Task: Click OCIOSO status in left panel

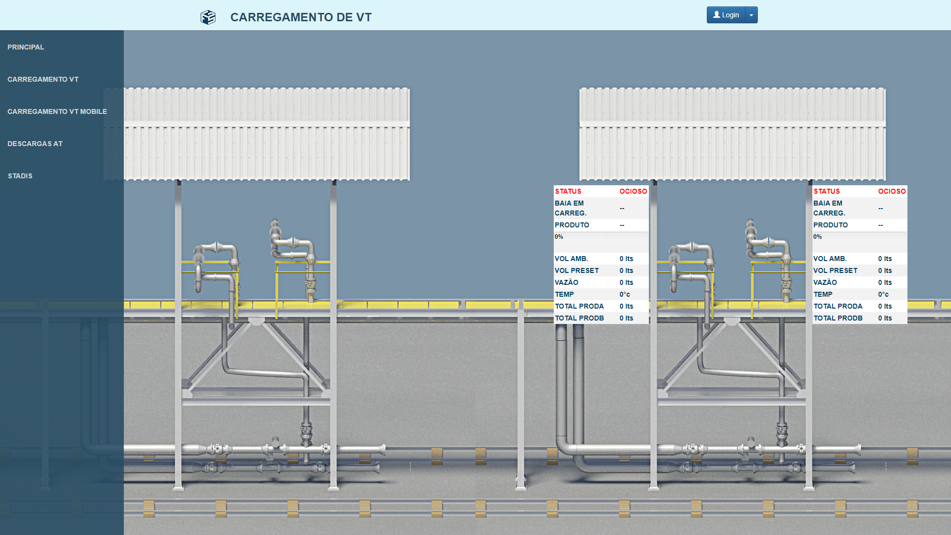Action: [x=633, y=191]
